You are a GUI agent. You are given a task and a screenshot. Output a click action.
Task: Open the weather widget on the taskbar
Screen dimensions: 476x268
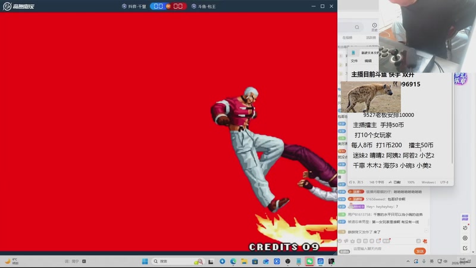(11, 261)
